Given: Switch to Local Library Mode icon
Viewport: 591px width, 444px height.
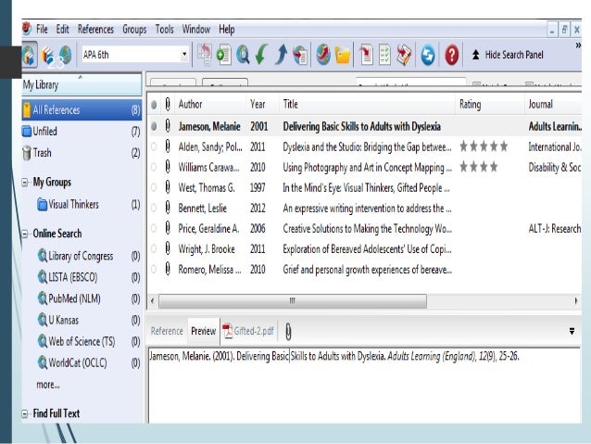Looking at the screenshot, I should coord(31,55).
